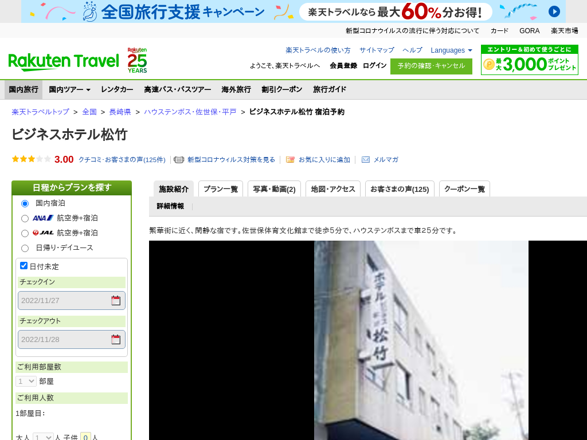Select 詳細情報 sub-tab
The image size is (587, 440).
coord(170,206)
